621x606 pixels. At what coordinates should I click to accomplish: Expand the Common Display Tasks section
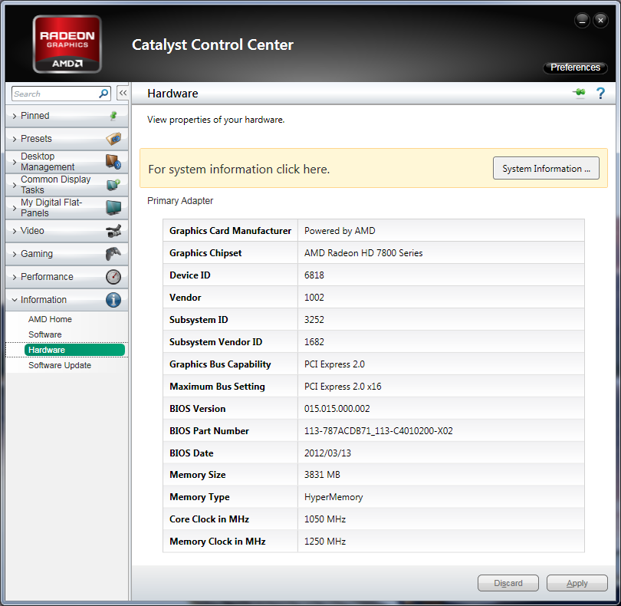click(67, 185)
